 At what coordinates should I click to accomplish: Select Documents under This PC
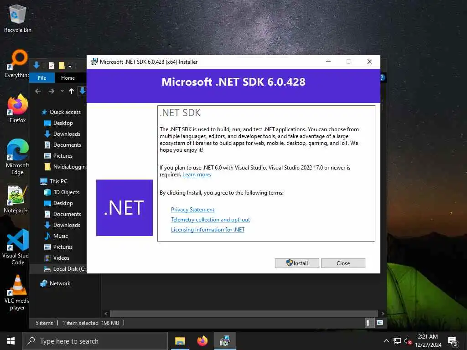[62, 214]
